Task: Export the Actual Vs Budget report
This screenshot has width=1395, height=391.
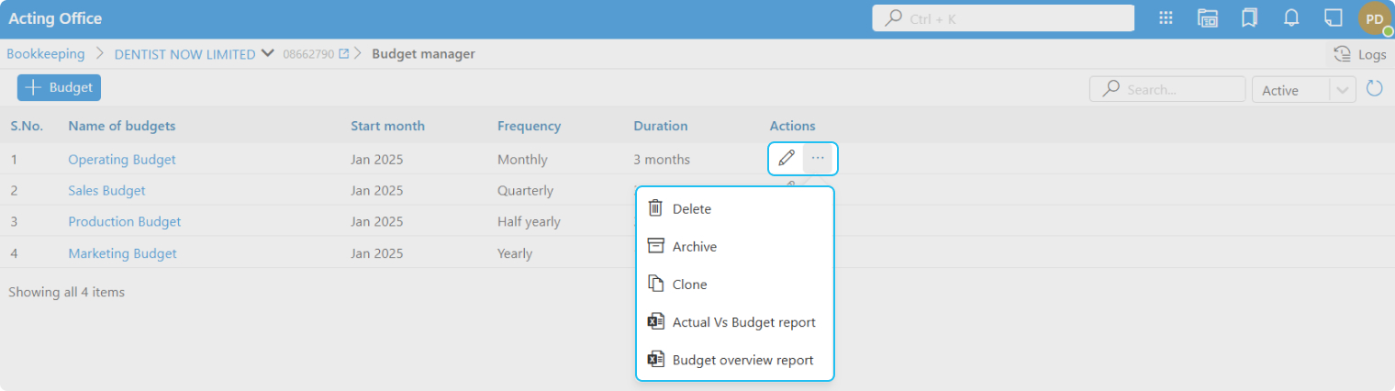Action: point(743,322)
